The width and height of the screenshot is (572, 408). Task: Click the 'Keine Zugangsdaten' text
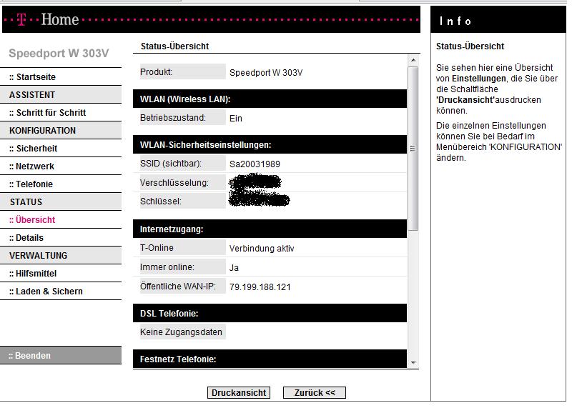[181, 332]
